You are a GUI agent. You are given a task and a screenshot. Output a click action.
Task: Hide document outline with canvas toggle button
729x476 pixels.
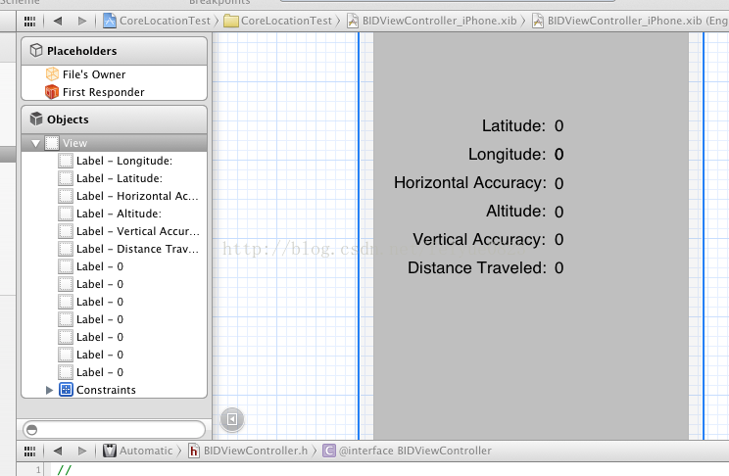(232, 419)
